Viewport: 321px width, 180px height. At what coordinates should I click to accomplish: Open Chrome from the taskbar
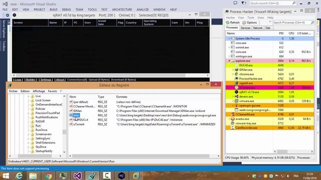pos(48,175)
